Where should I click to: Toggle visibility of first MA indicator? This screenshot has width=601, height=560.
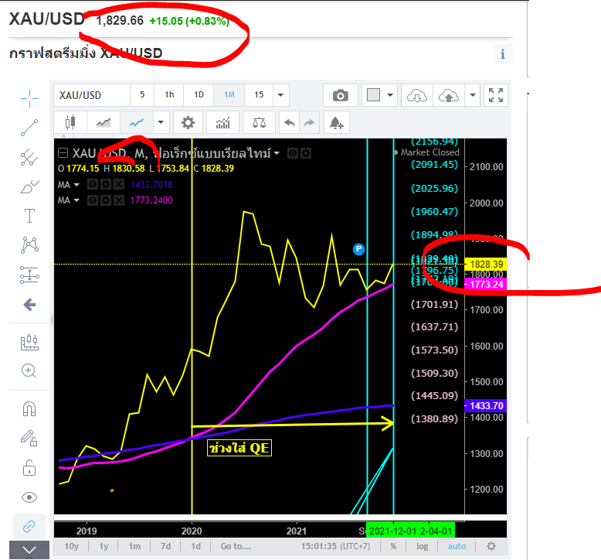tap(93, 185)
